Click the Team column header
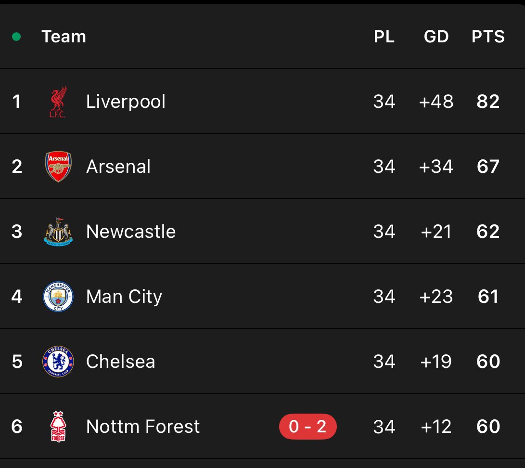 click(64, 37)
